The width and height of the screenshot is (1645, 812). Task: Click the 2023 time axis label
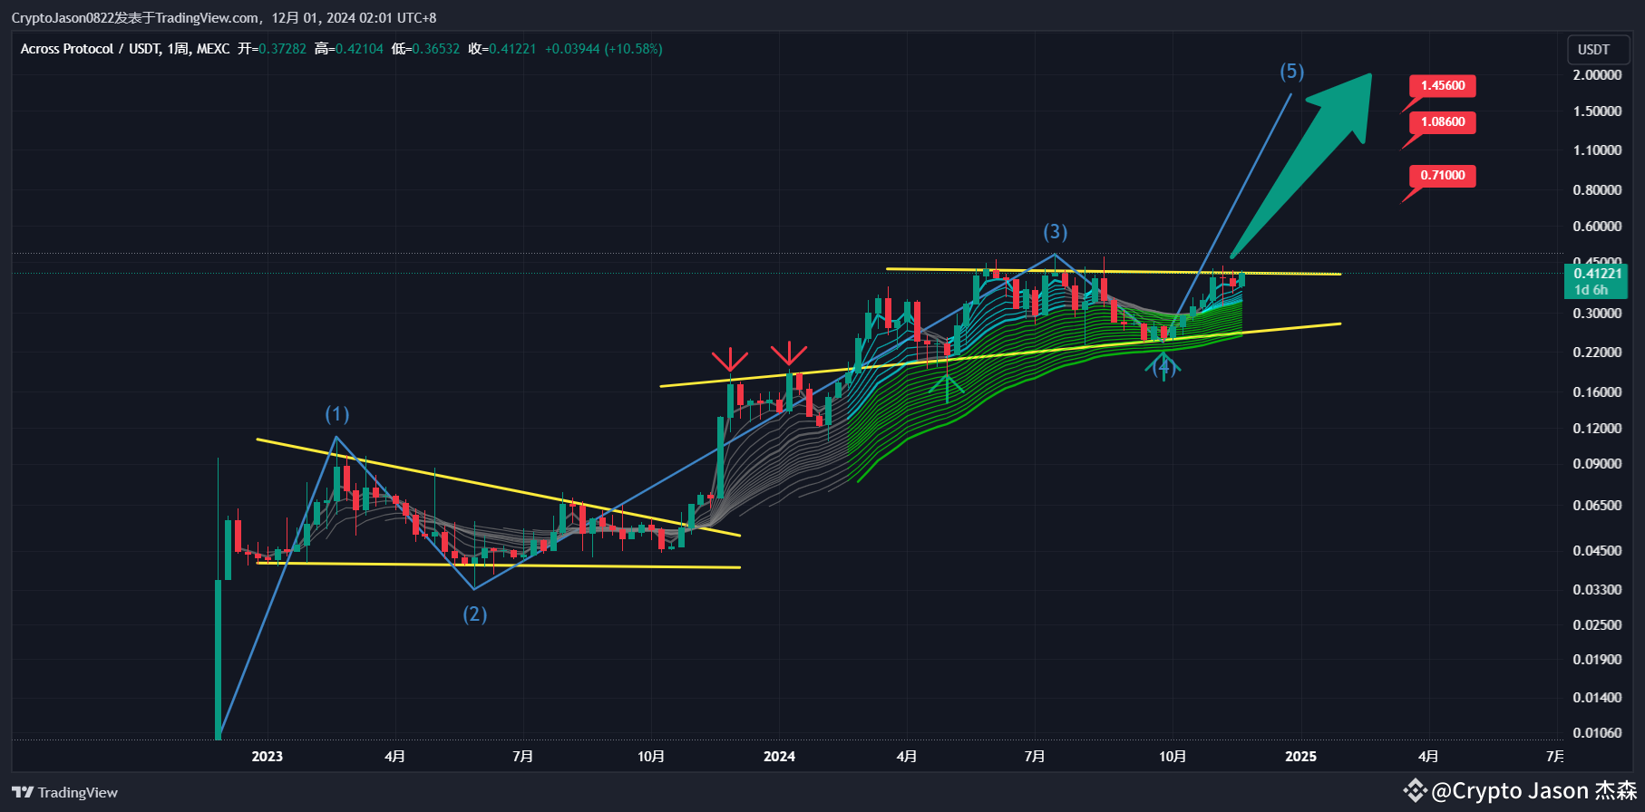pyautogui.click(x=267, y=757)
